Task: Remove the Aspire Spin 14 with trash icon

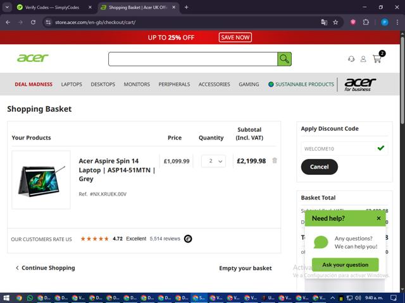Action: (275, 160)
